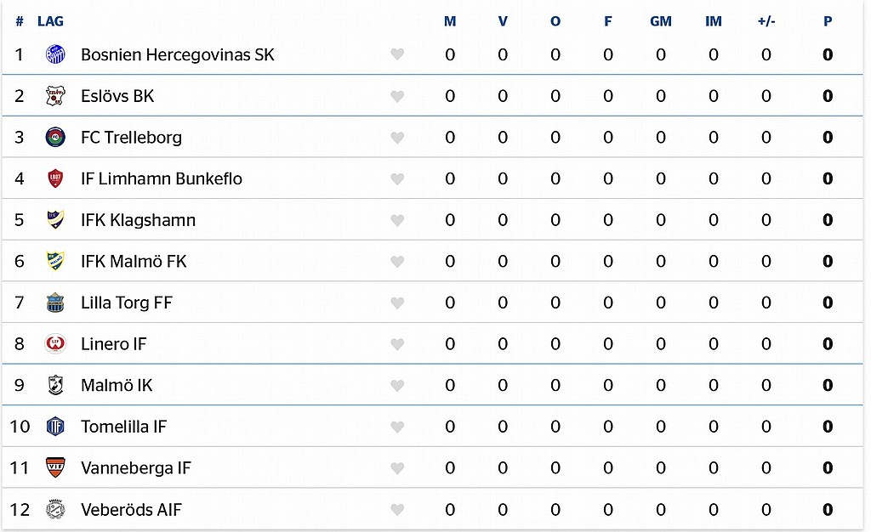Open the Veberöds AIF team link
Image resolution: width=871 pixels, height=532 pixels.
pyautogui.click(x=131, y=509)
